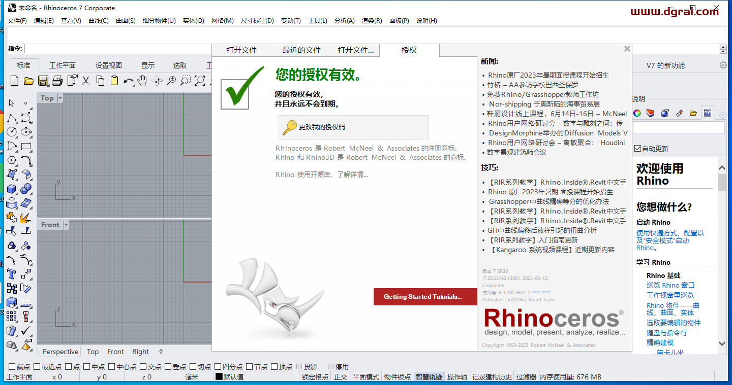Open the Materials panel ball icon
Image resolution: width=732 pixels, height=385 pixels.
[664, 113]
